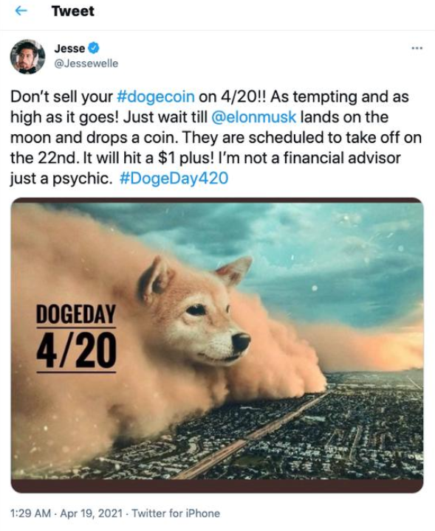435x531 pixels.
Task: Click the Apr 19, 2021 date
Action: tap(91, 513)
